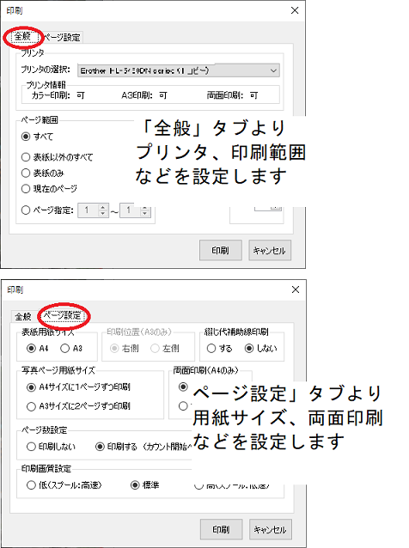Screen dimensions: 409x548
Task: Click 印刷 button in lower dialog
Action: [222, 529]
